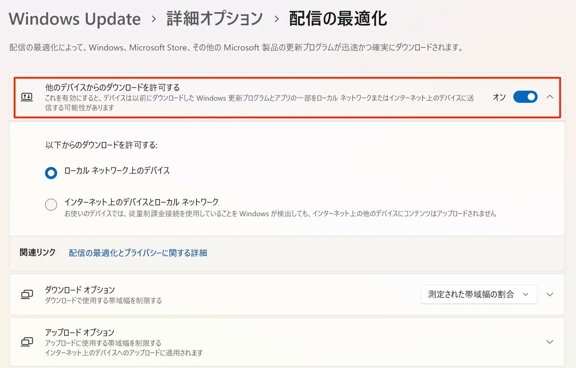Click the オン status label
The width and height of the screenshot is (576, 368).
click(x=499, y=97)
